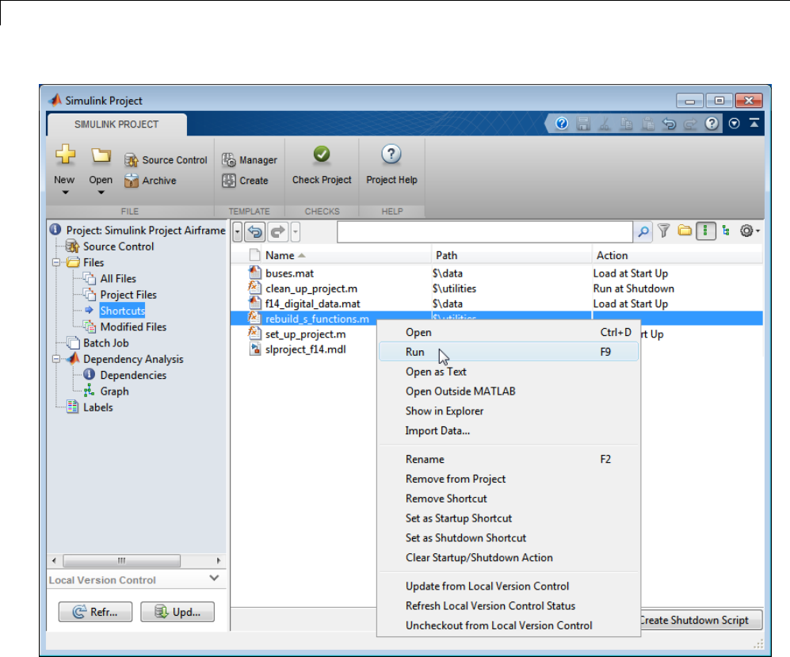Viewport: 790px width, 657px height.
Task: Click the search magnifier icon
Action: pyautogui.click(x=643, y=231)
